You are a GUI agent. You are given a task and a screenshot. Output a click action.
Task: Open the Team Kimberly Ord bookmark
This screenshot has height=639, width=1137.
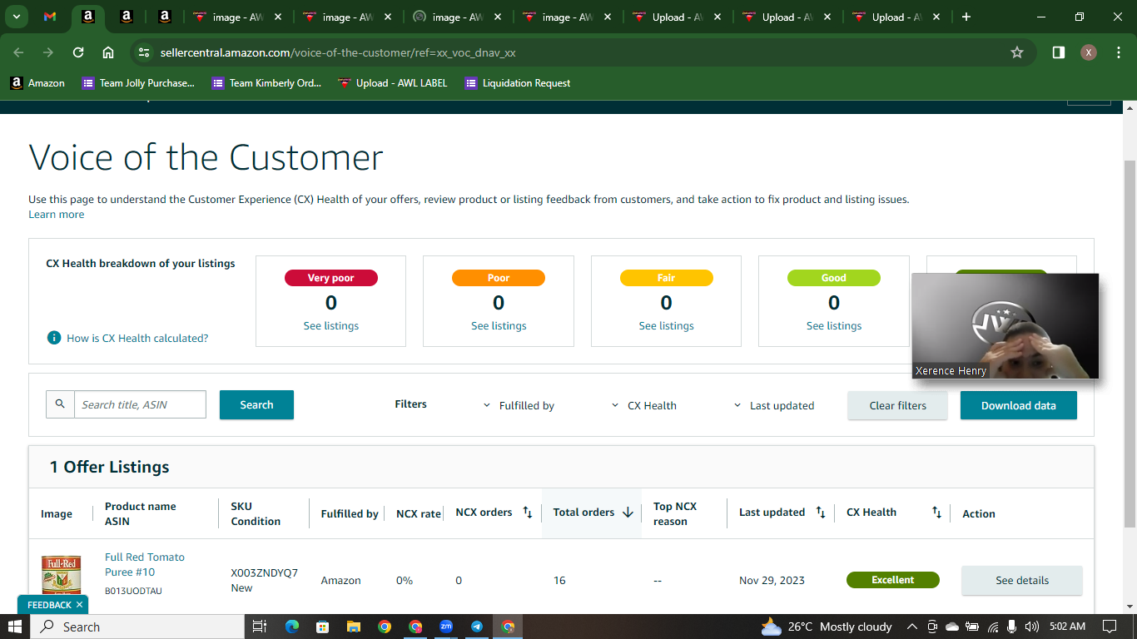266,83
